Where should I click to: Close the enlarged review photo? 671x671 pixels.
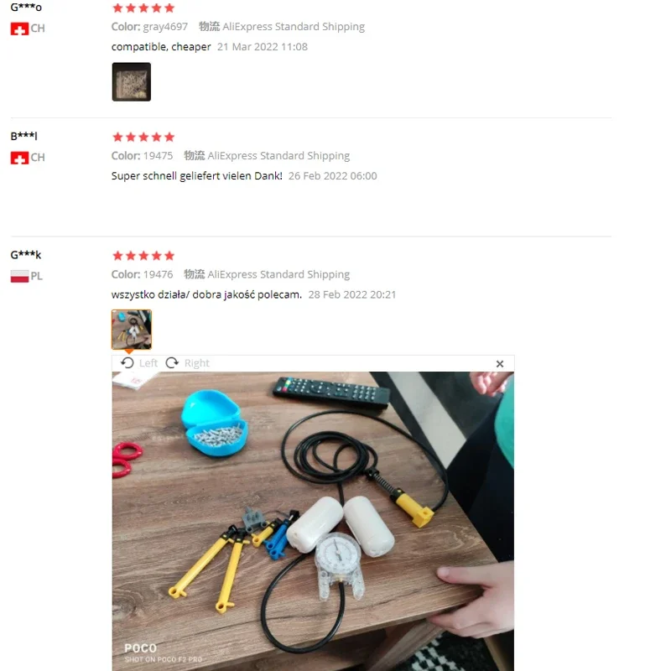click(499, 364)
